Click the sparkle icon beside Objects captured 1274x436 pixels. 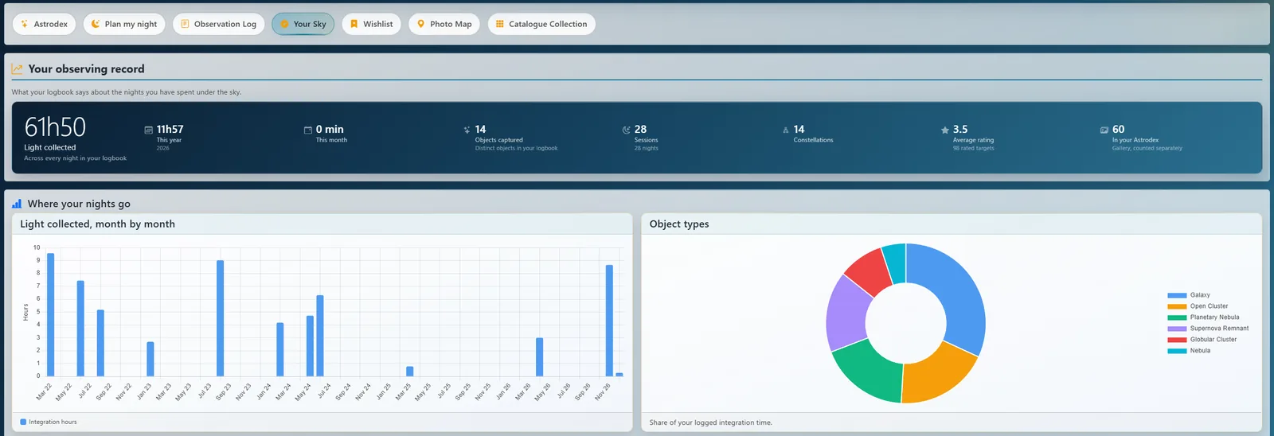pyautogui.click(x=467, y=130)
